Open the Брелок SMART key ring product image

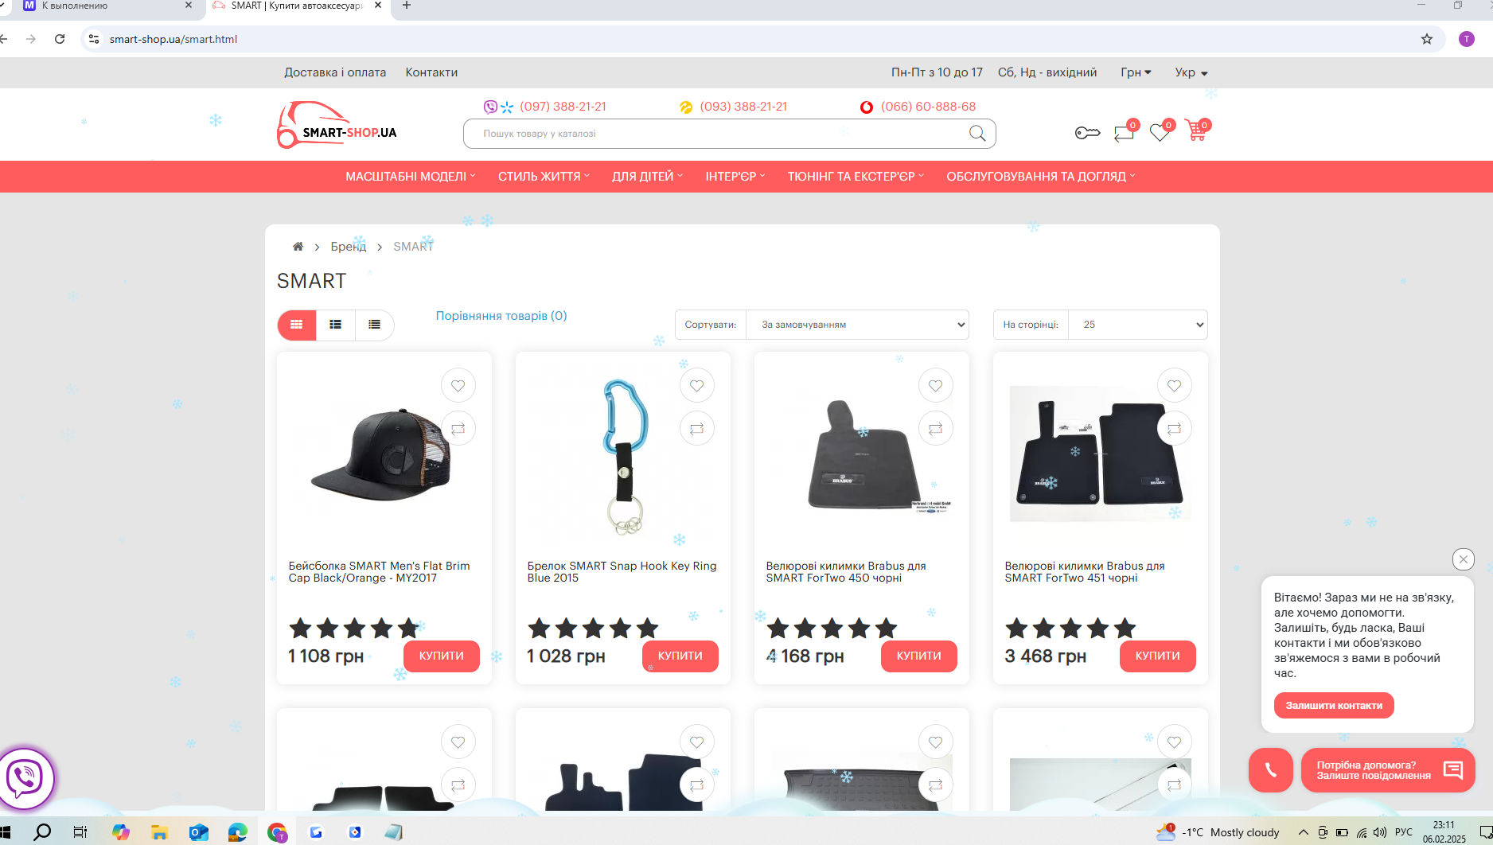624,456
